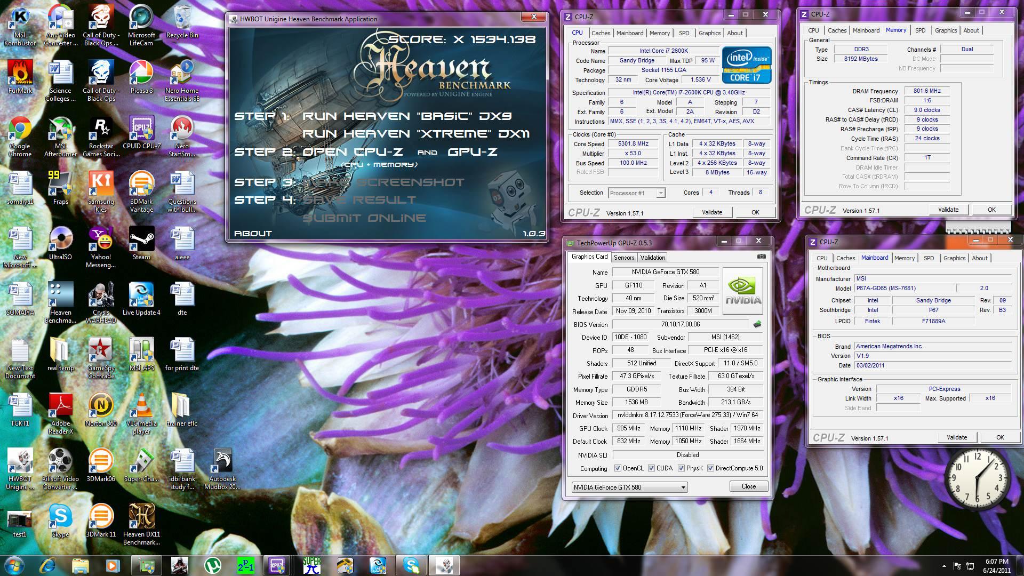Open VLC media player desktop icon

(141, 414)
